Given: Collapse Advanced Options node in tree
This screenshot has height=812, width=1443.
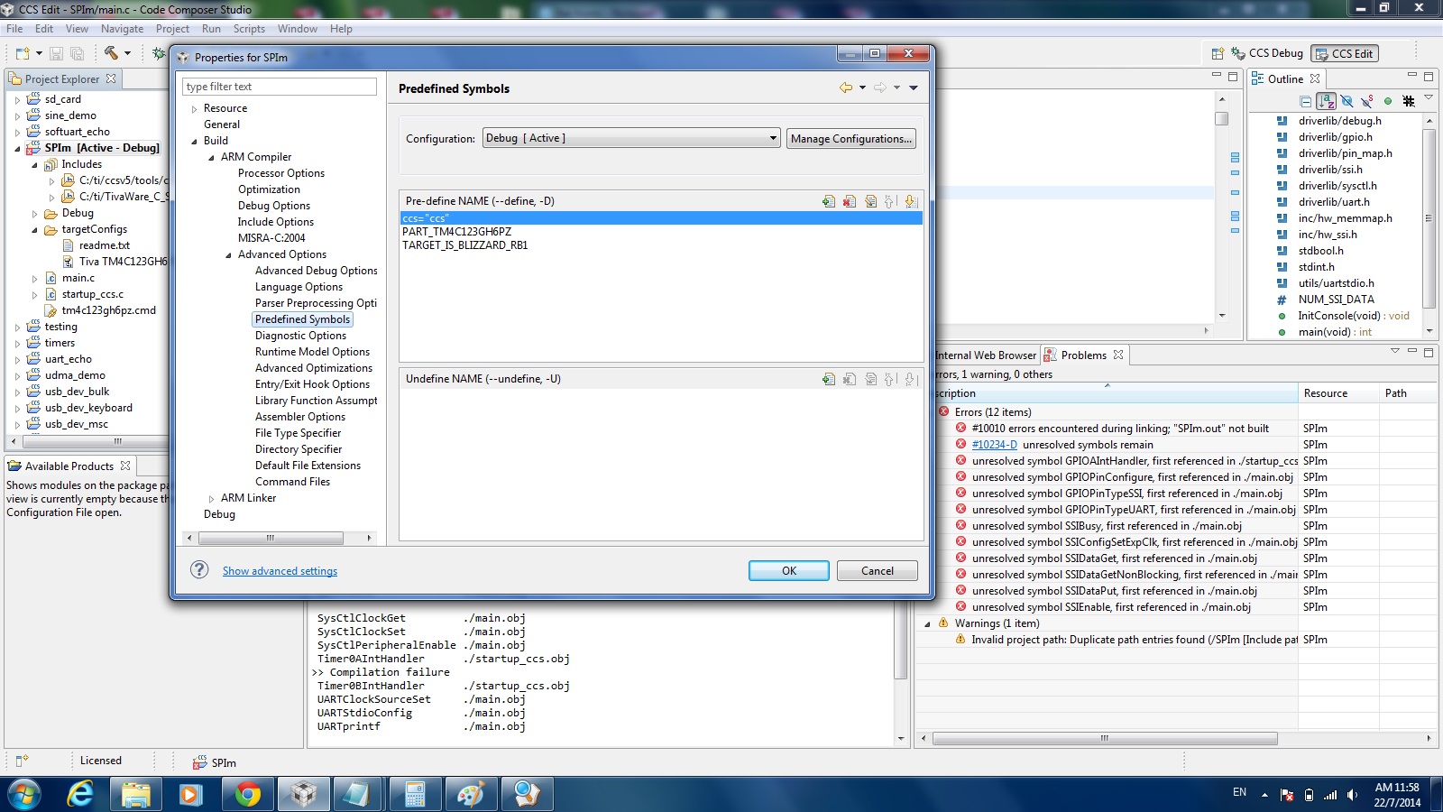Looking at the screenshot, I should click(x=228, y=254).
